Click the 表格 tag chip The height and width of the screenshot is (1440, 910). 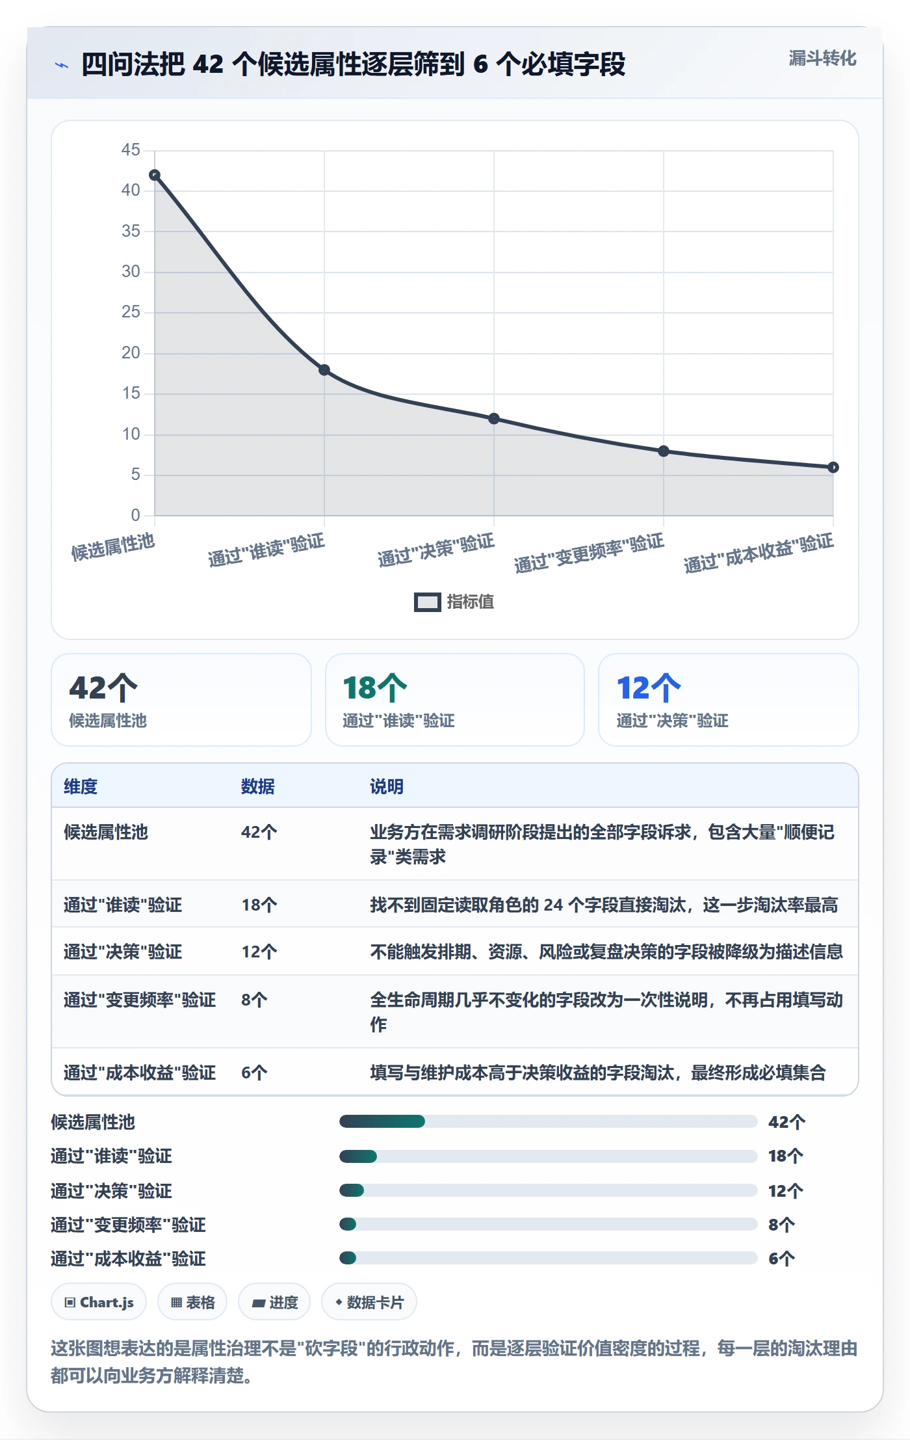(192, 1302)
